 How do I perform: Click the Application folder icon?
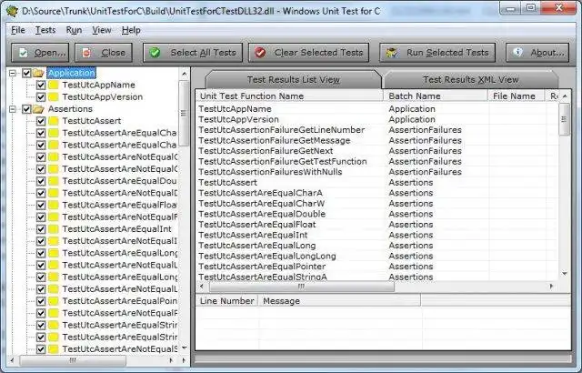coord(38,73)
